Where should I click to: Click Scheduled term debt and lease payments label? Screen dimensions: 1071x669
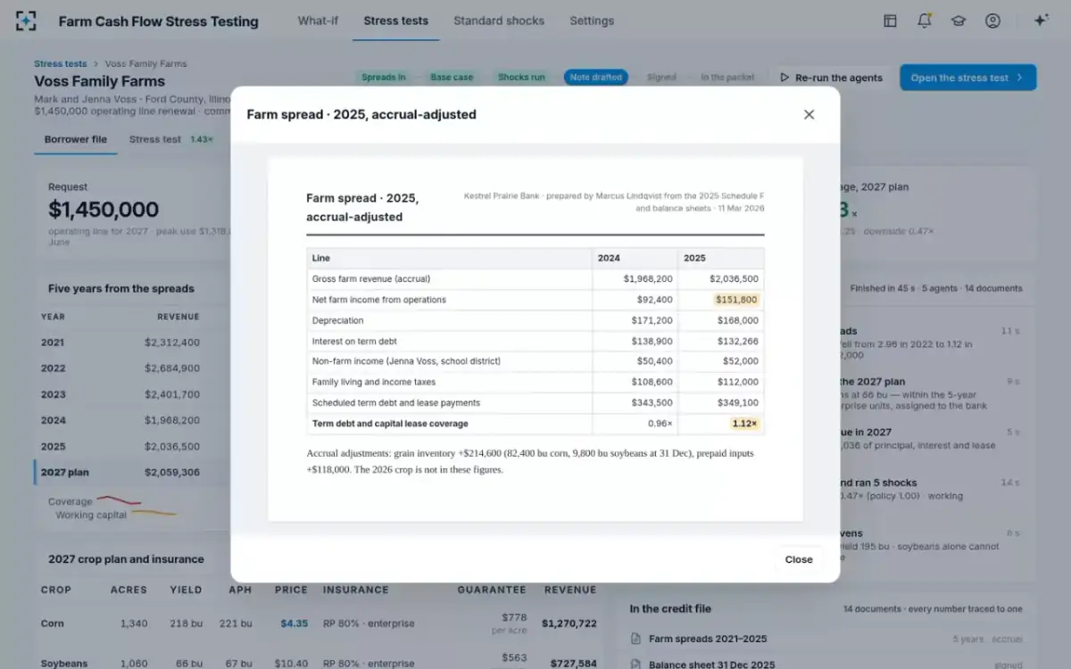coord(396,402)
